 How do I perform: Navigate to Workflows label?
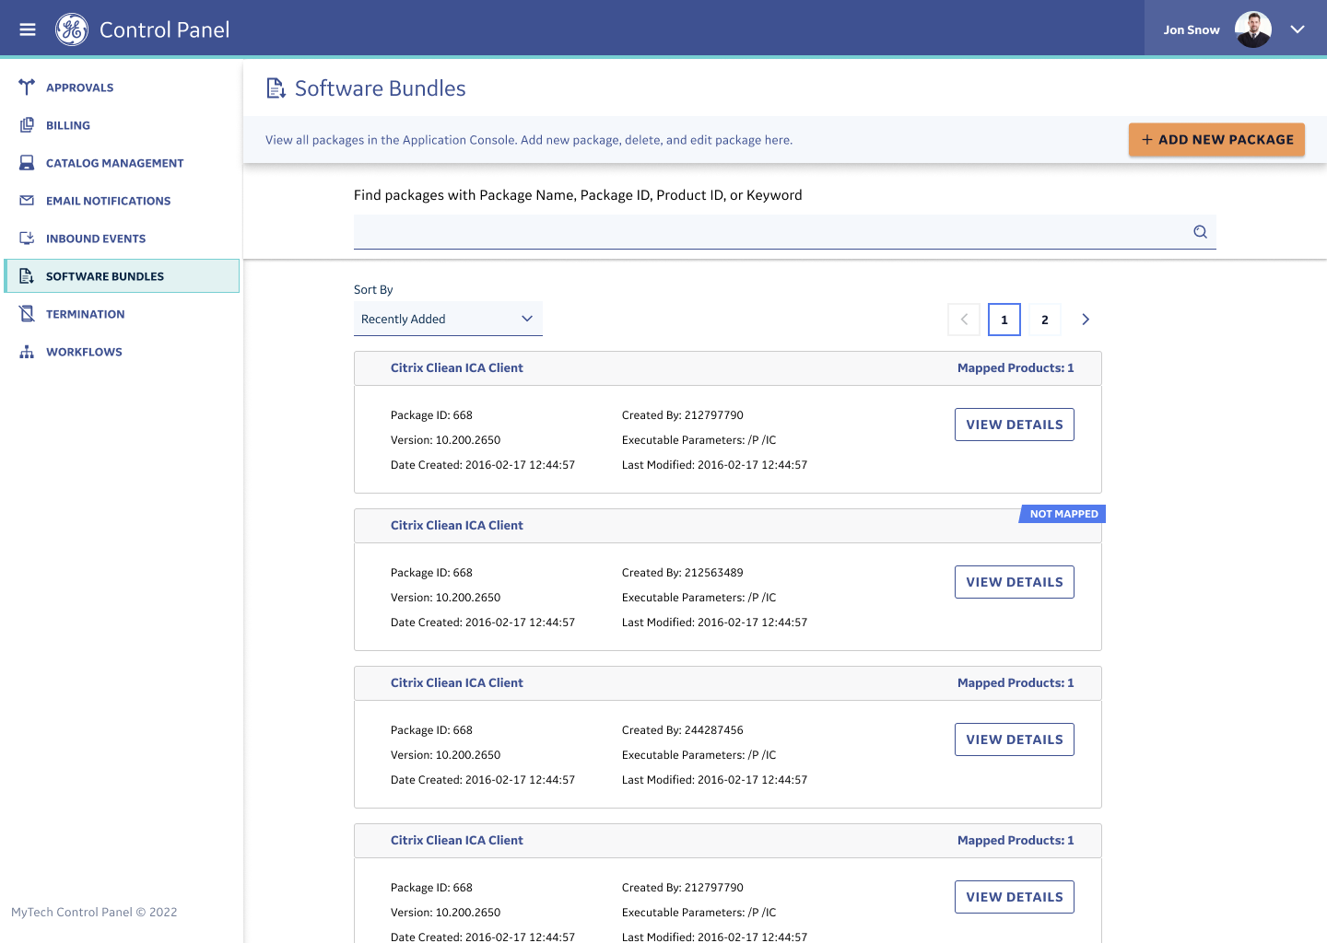84,352
